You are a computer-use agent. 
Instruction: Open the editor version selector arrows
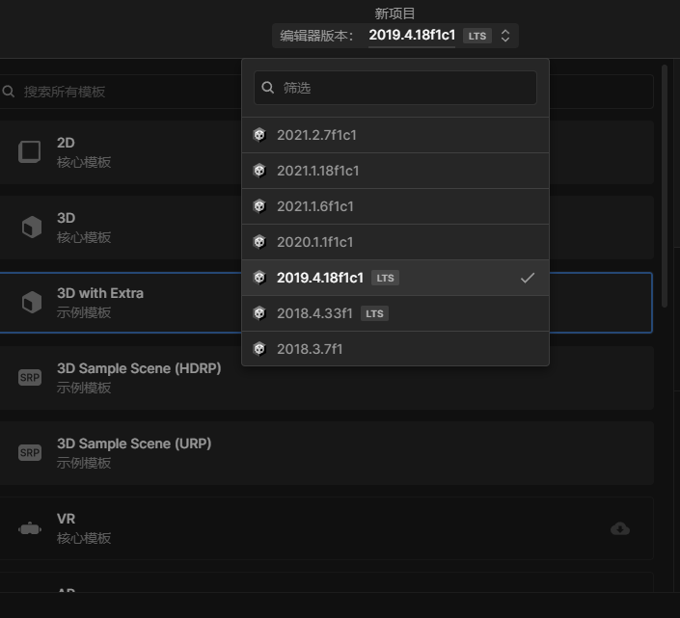coord(504,36)
